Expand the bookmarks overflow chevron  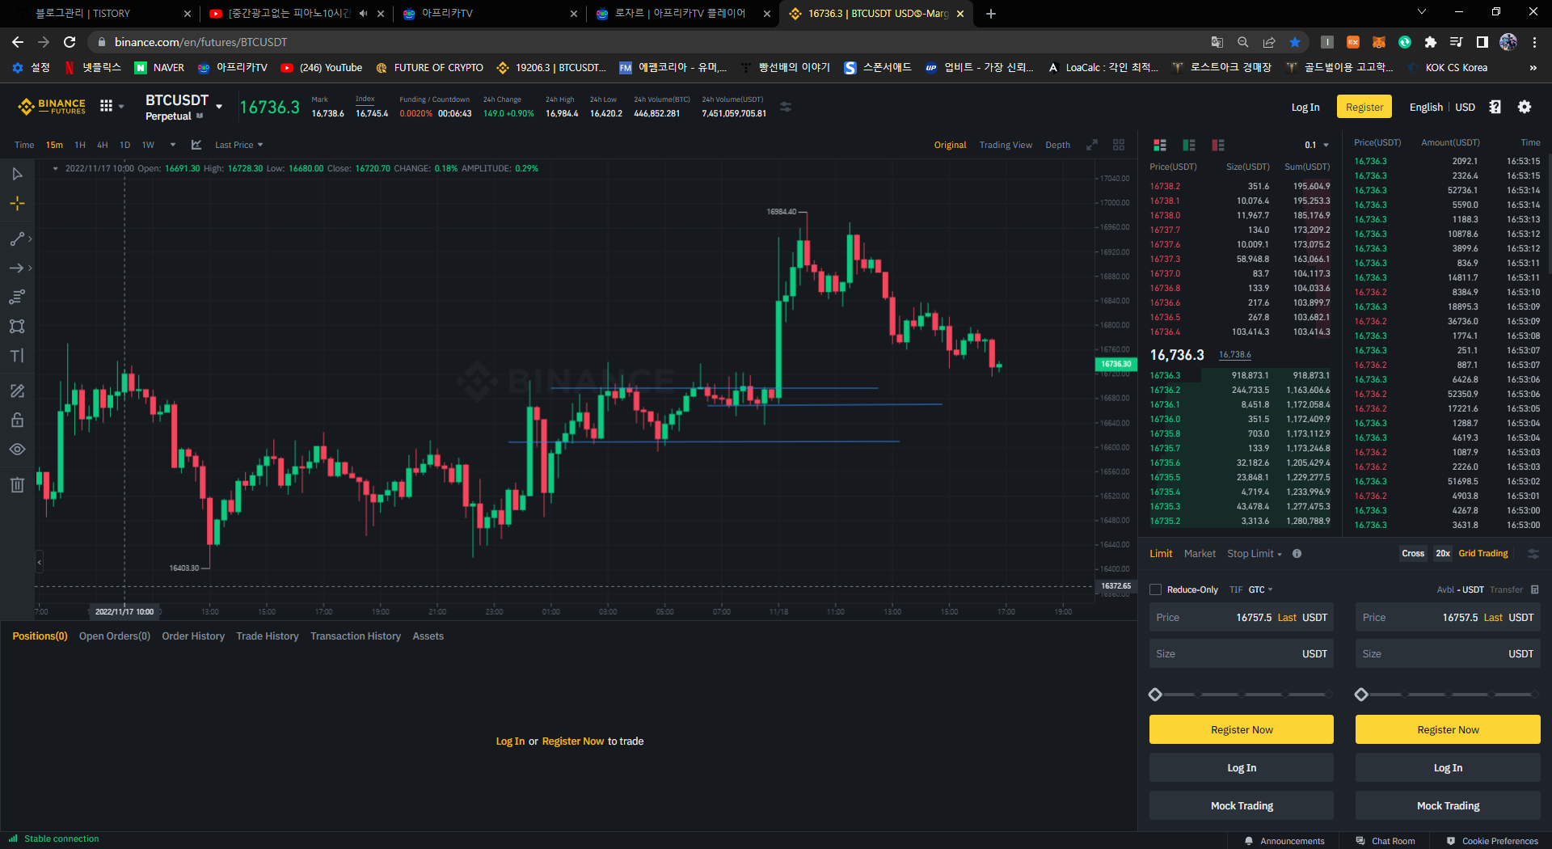pos(1533,68)
